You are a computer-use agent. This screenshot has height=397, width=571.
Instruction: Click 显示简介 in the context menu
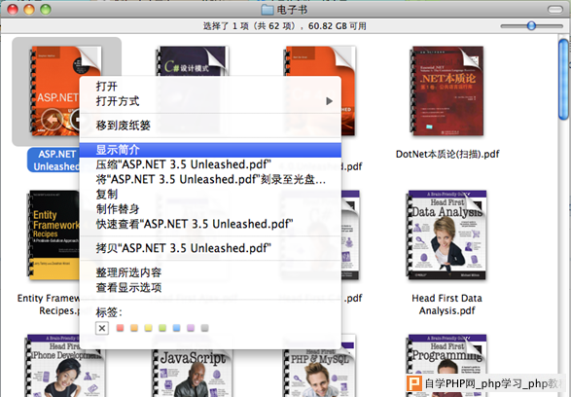[210, 150]
